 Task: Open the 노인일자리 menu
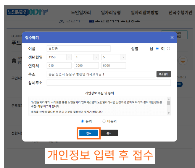pyautogui.click(x=81, y=12)
